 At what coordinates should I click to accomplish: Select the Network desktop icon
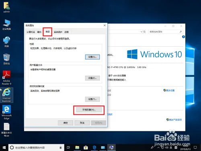tap(6, 42)
